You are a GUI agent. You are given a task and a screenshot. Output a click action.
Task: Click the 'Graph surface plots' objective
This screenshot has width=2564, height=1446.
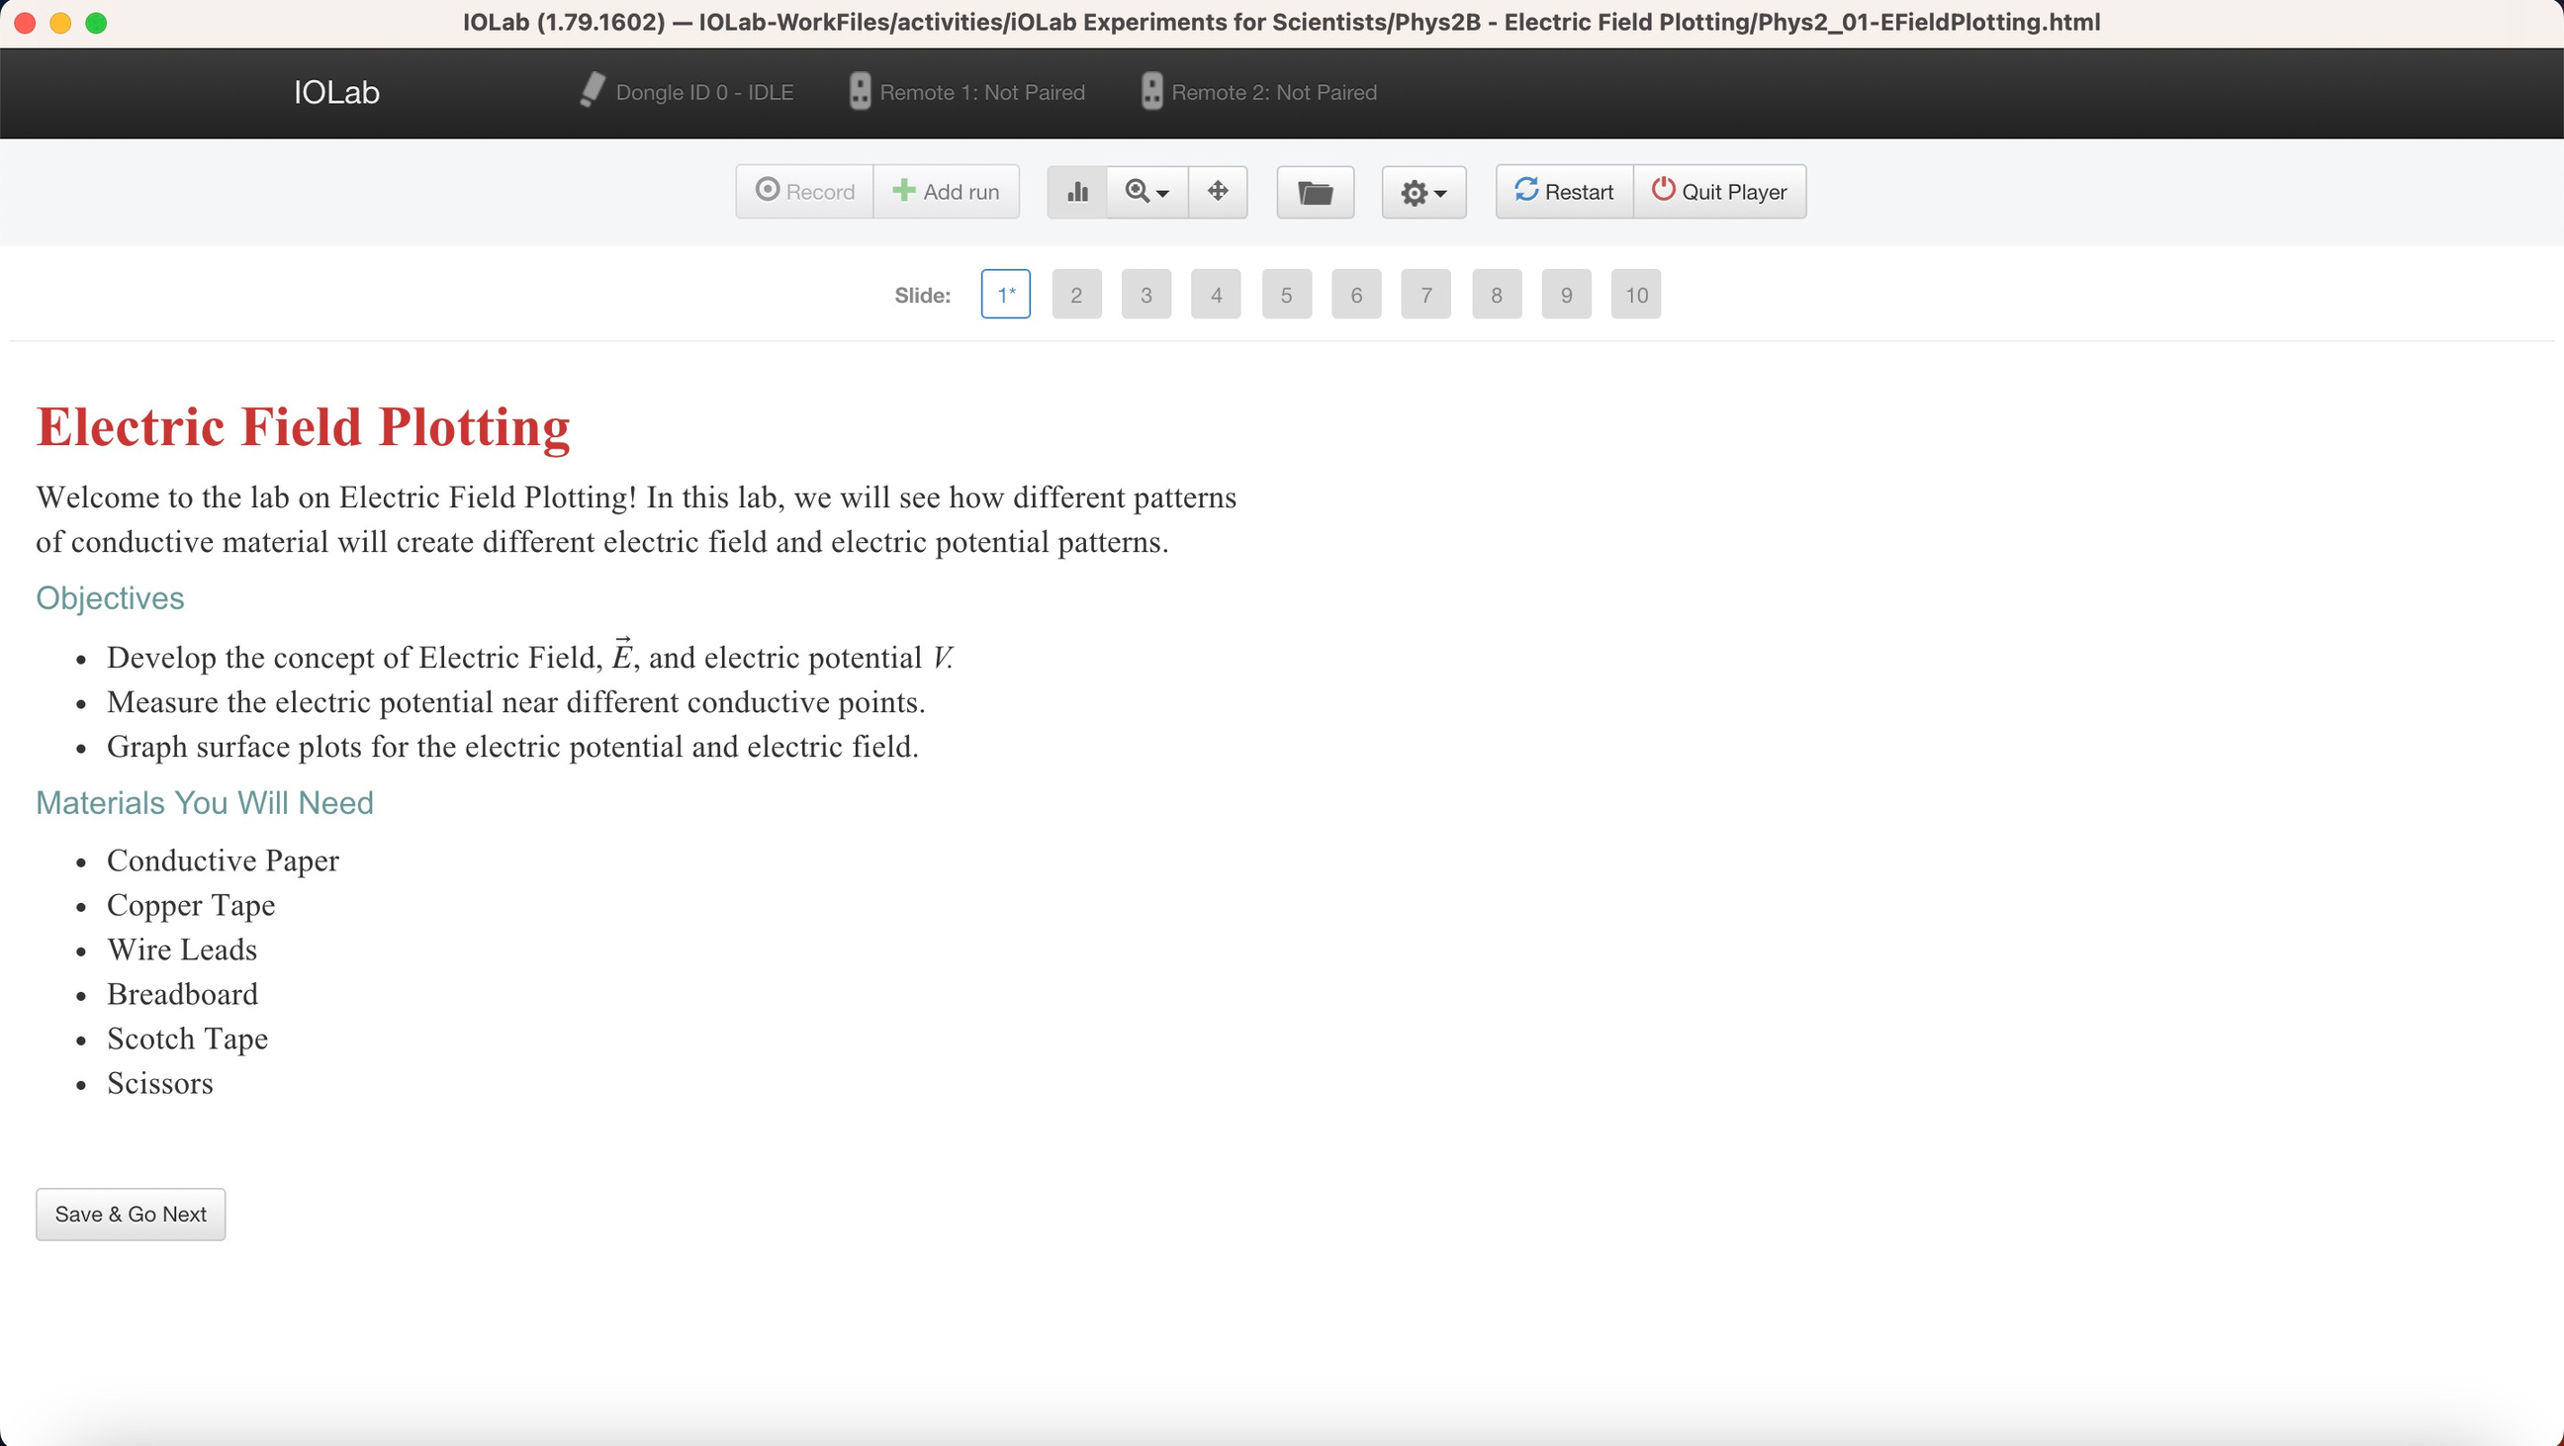[x=513, y=748]
